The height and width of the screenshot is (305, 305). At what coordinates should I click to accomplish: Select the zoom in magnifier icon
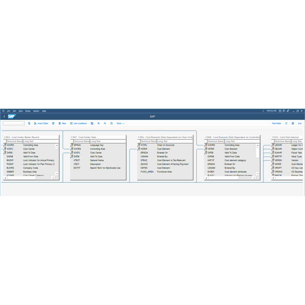(x=98, y=124)
